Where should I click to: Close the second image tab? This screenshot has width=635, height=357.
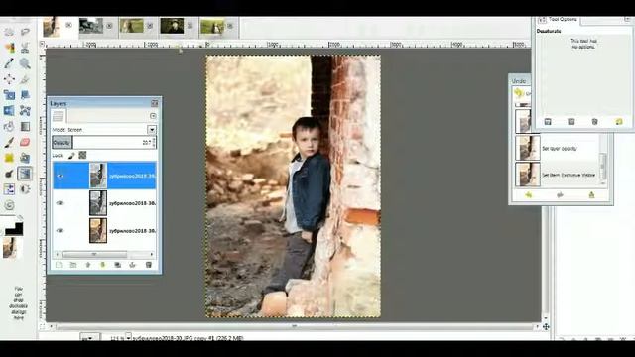tap(109, 26)
